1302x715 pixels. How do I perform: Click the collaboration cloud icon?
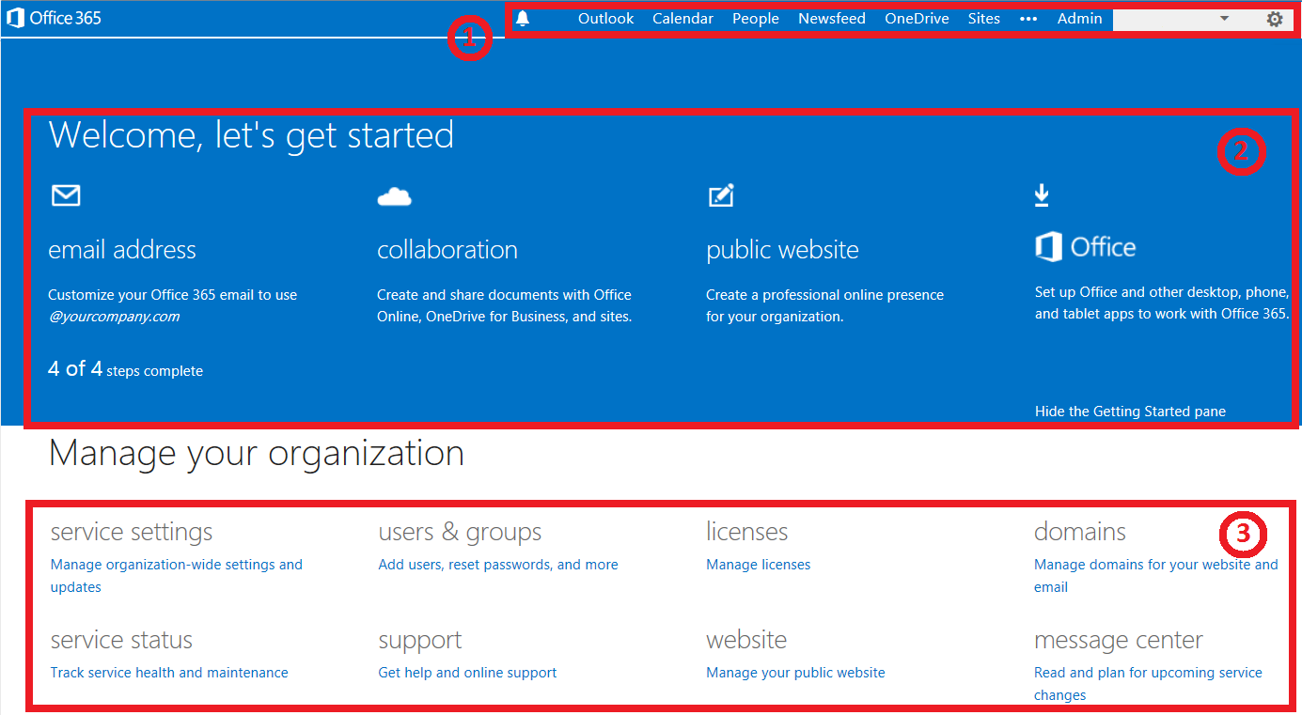click(x=394, y=196)
